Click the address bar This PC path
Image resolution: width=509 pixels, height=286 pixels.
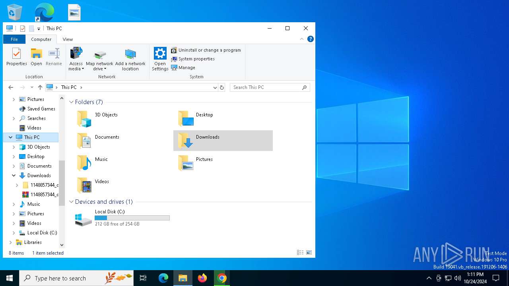[x=69, y=87]
